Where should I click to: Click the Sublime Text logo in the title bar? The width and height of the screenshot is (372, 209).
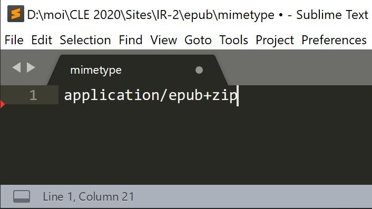click(x=16, y=14)
